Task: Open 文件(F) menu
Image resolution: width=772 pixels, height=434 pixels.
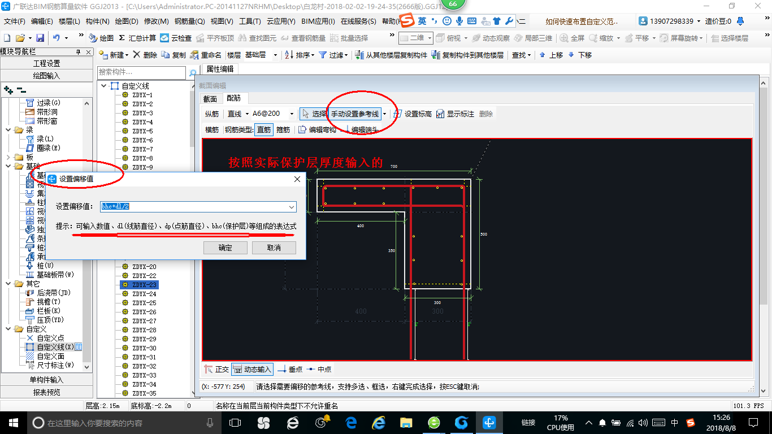Action: coord(15,21)
